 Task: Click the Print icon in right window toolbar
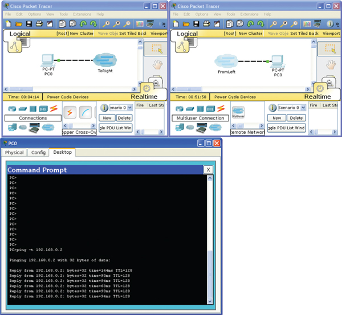(206, 24)
